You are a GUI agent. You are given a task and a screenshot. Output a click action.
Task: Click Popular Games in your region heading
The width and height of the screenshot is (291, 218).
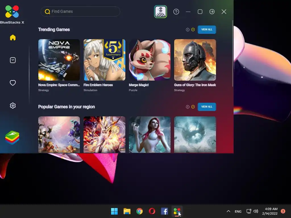coord(66,107)
